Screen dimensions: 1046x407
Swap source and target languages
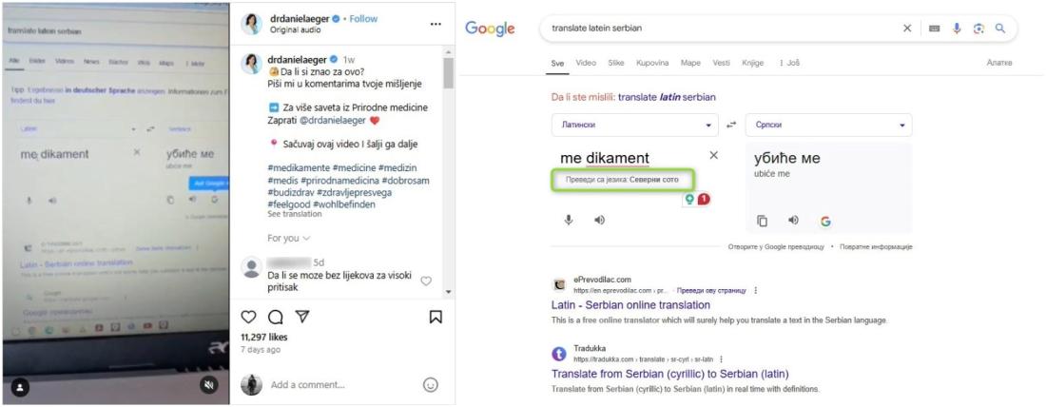(732, 125)
